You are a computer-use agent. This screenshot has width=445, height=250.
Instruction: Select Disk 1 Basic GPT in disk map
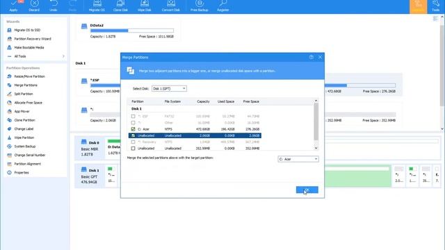click(x=90, y=176)
